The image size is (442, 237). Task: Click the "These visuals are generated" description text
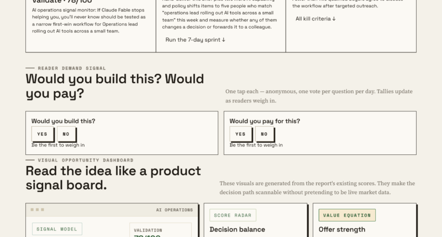[x=317, y=188]
